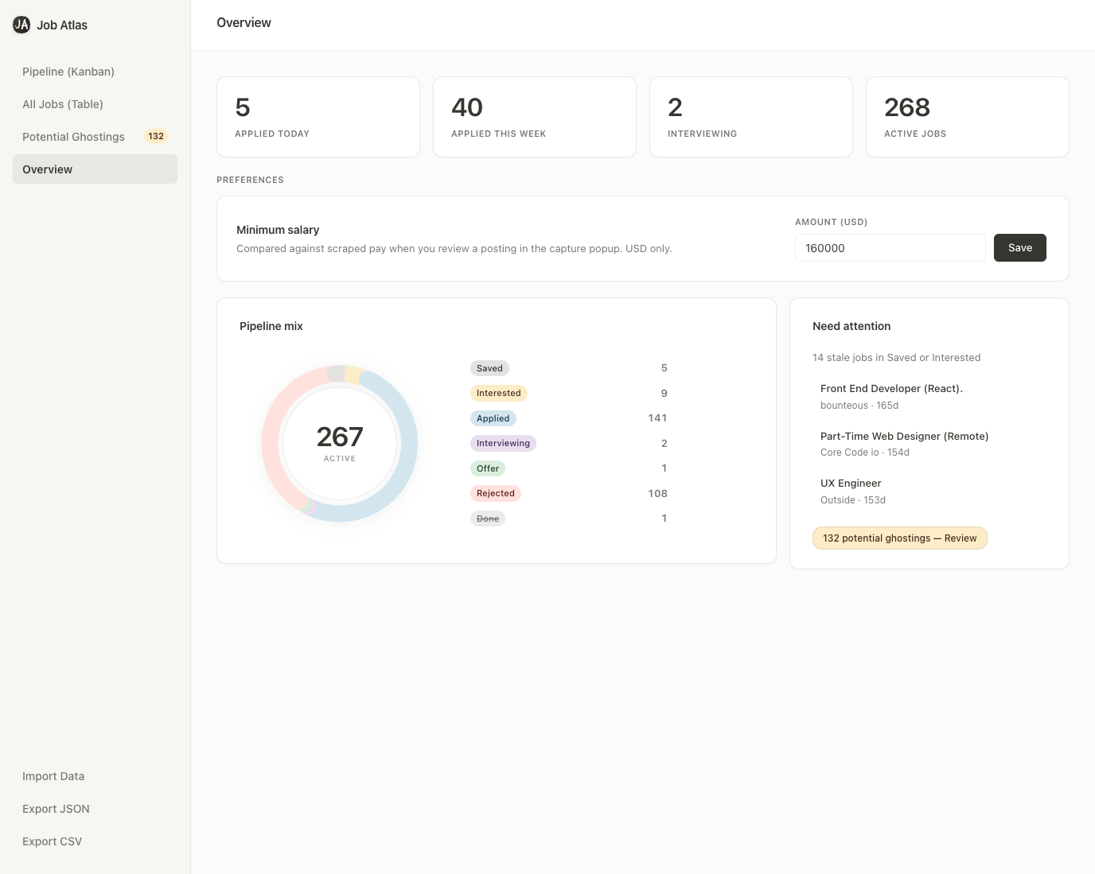Screen dimensions: 1095x874
Task: Click the PREFERENCES section label
Action: pyautogui.click(x=250, y=180)
